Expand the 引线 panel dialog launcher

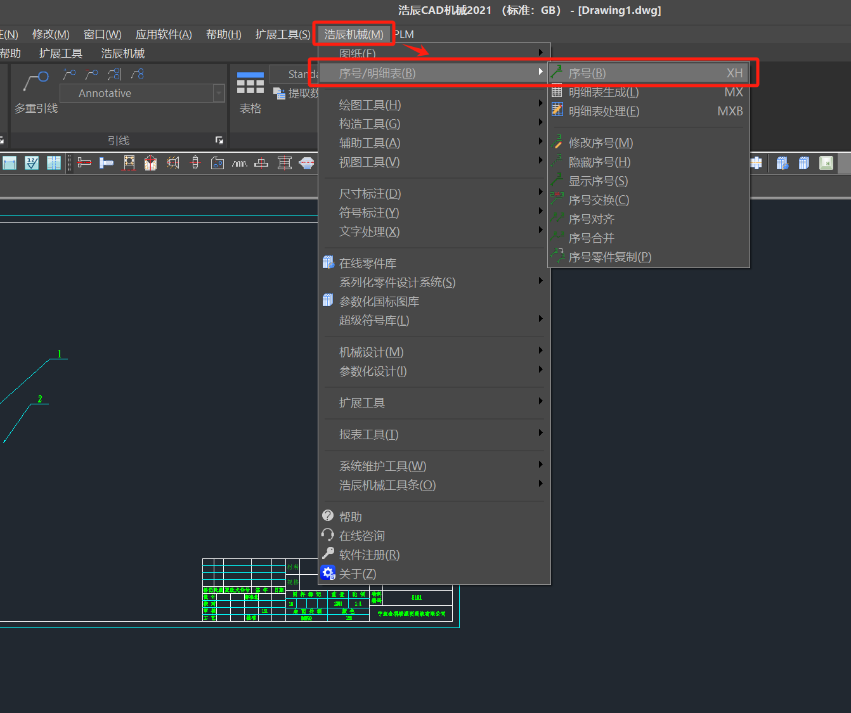pyautogui.click(x=219, y=140)
